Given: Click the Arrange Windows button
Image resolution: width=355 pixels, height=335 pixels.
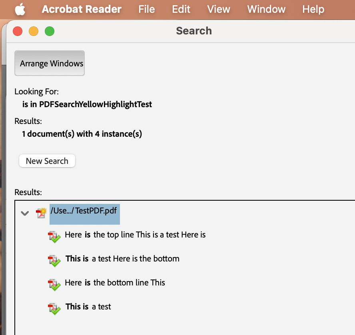Looking at the screenshot, I should tap(50, 63).
